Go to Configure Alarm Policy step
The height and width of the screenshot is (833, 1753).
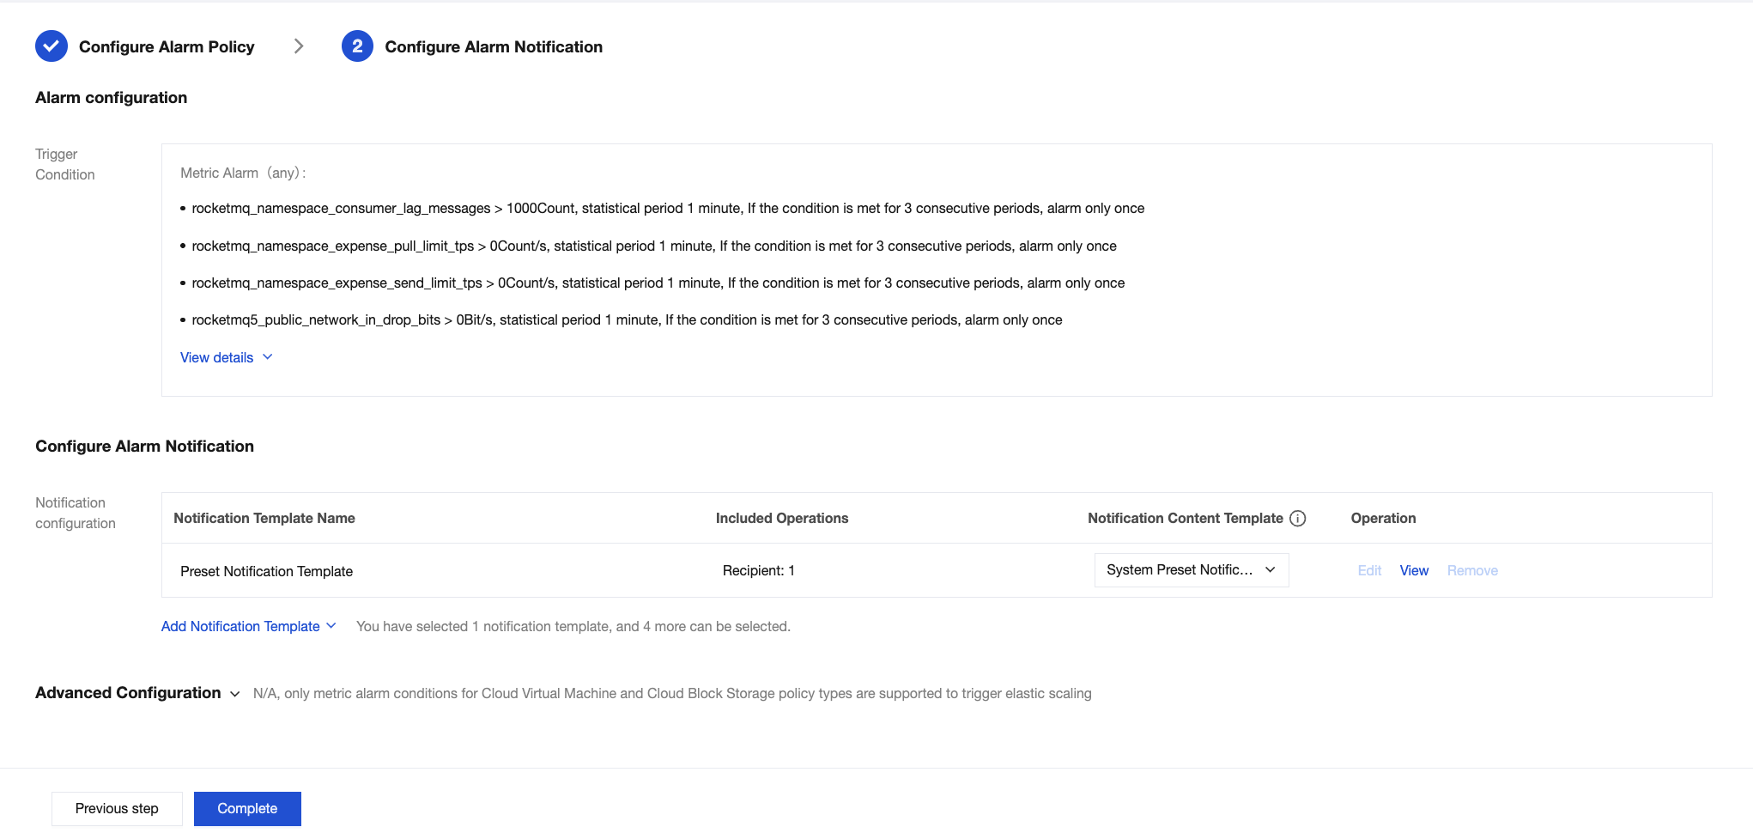(x=167, y=46)
